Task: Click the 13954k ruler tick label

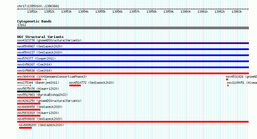Action: (x=83, y=12)
